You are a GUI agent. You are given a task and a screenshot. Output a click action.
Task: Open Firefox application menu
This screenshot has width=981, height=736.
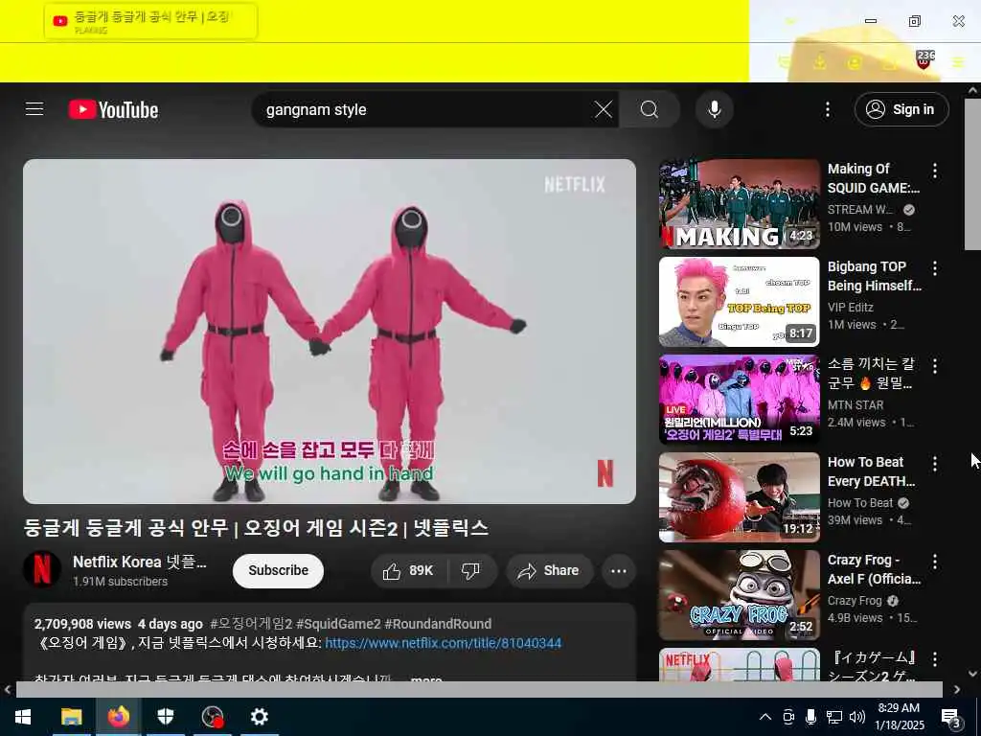tap(958, 62)
